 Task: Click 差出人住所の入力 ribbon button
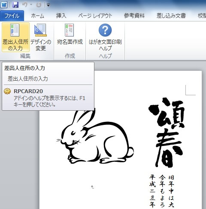pos(15,37)
